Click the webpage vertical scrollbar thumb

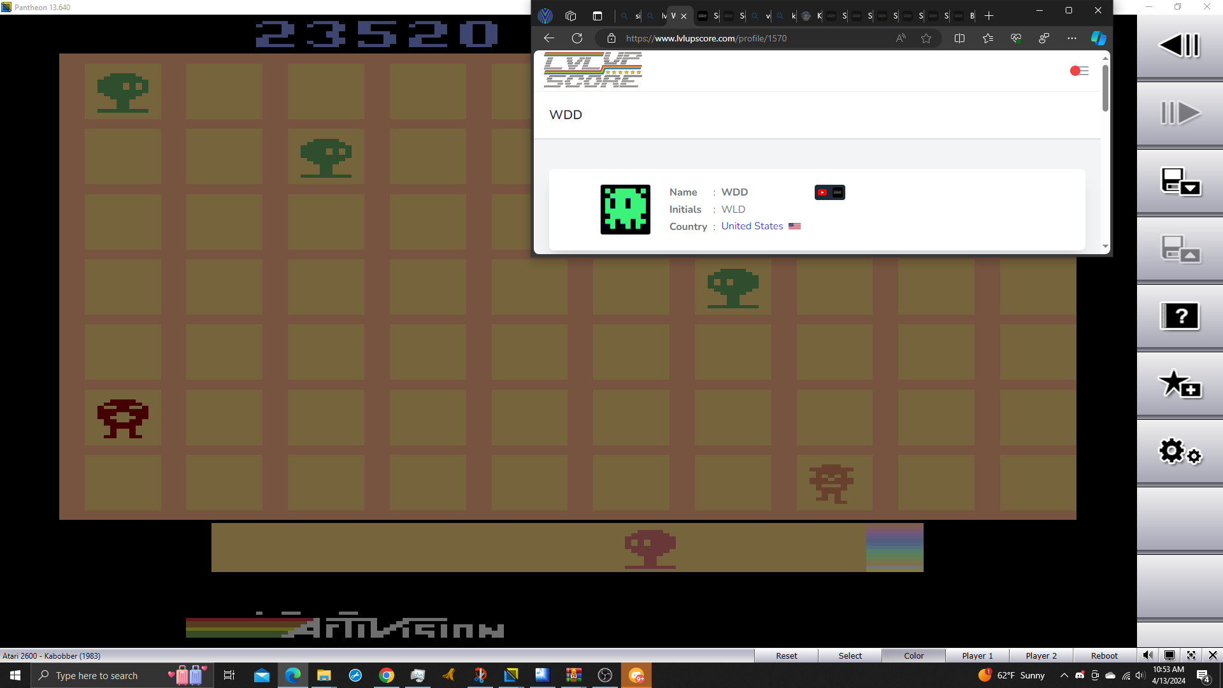pyautogui.click(x=1105, y=88)
